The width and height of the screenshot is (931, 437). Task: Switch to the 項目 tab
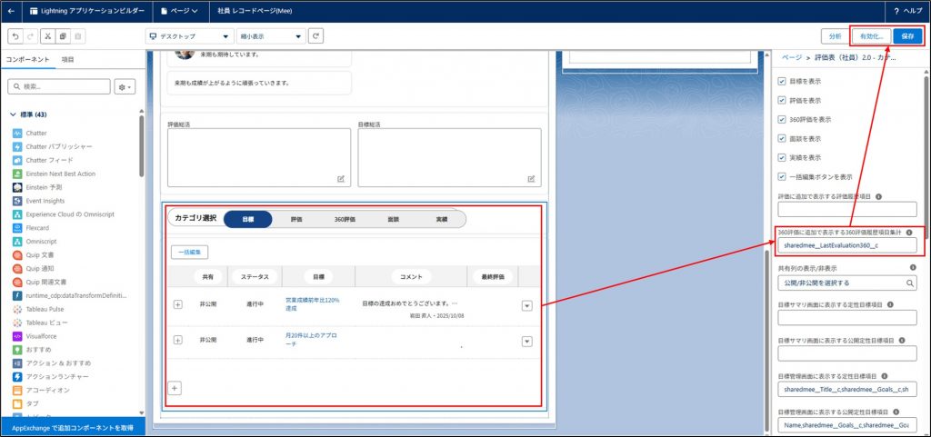[x=67, y=58]
